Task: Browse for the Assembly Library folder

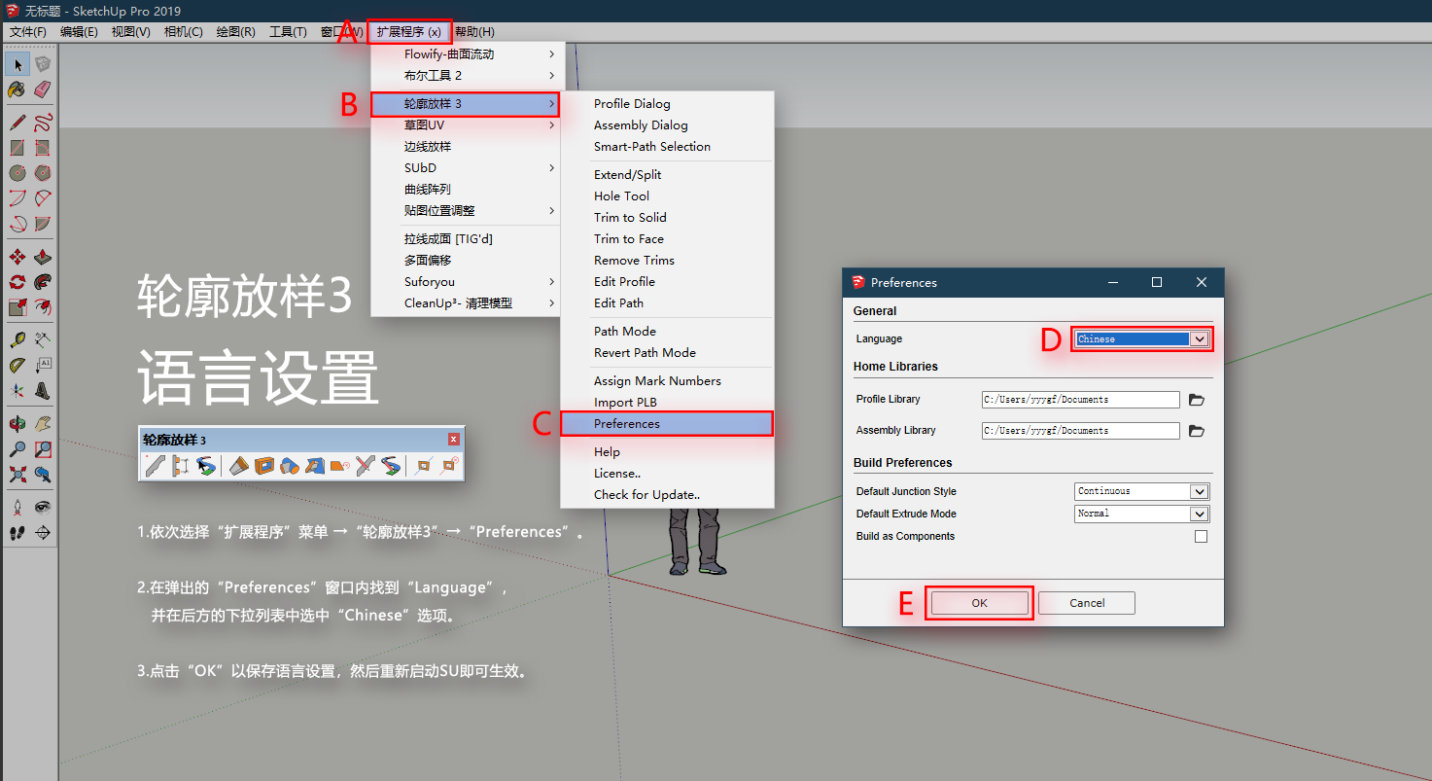Action: [1197, 431]
